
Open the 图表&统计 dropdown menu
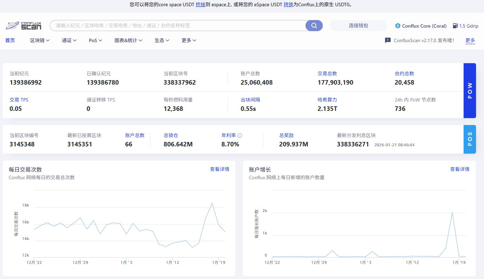(128, 40)
